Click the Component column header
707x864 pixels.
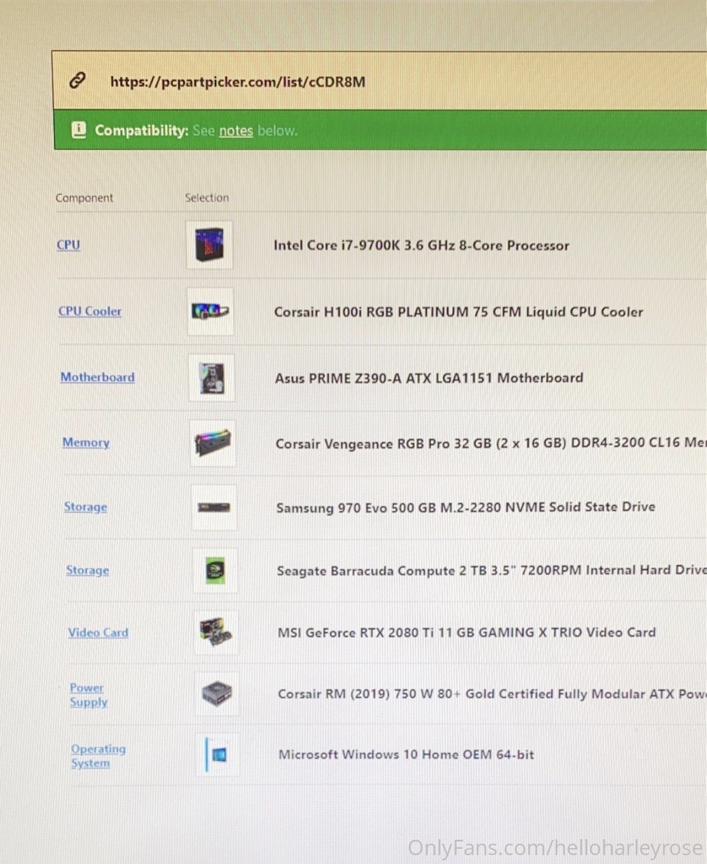point(85,198)
